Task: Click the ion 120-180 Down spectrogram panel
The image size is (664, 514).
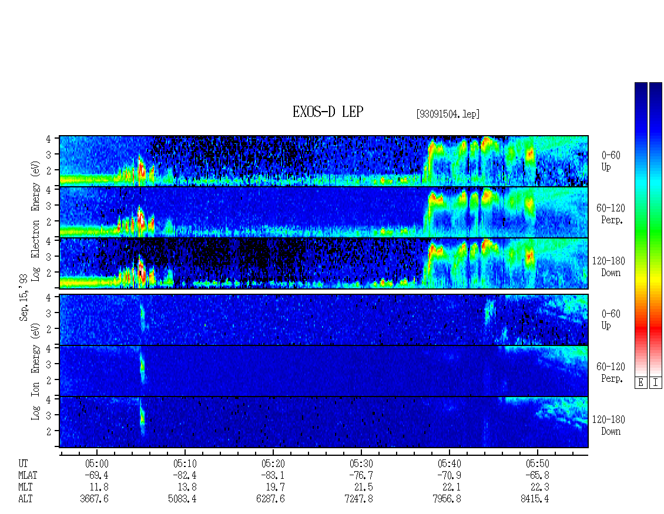Action: pyautogui.click(x=324, y=422)
